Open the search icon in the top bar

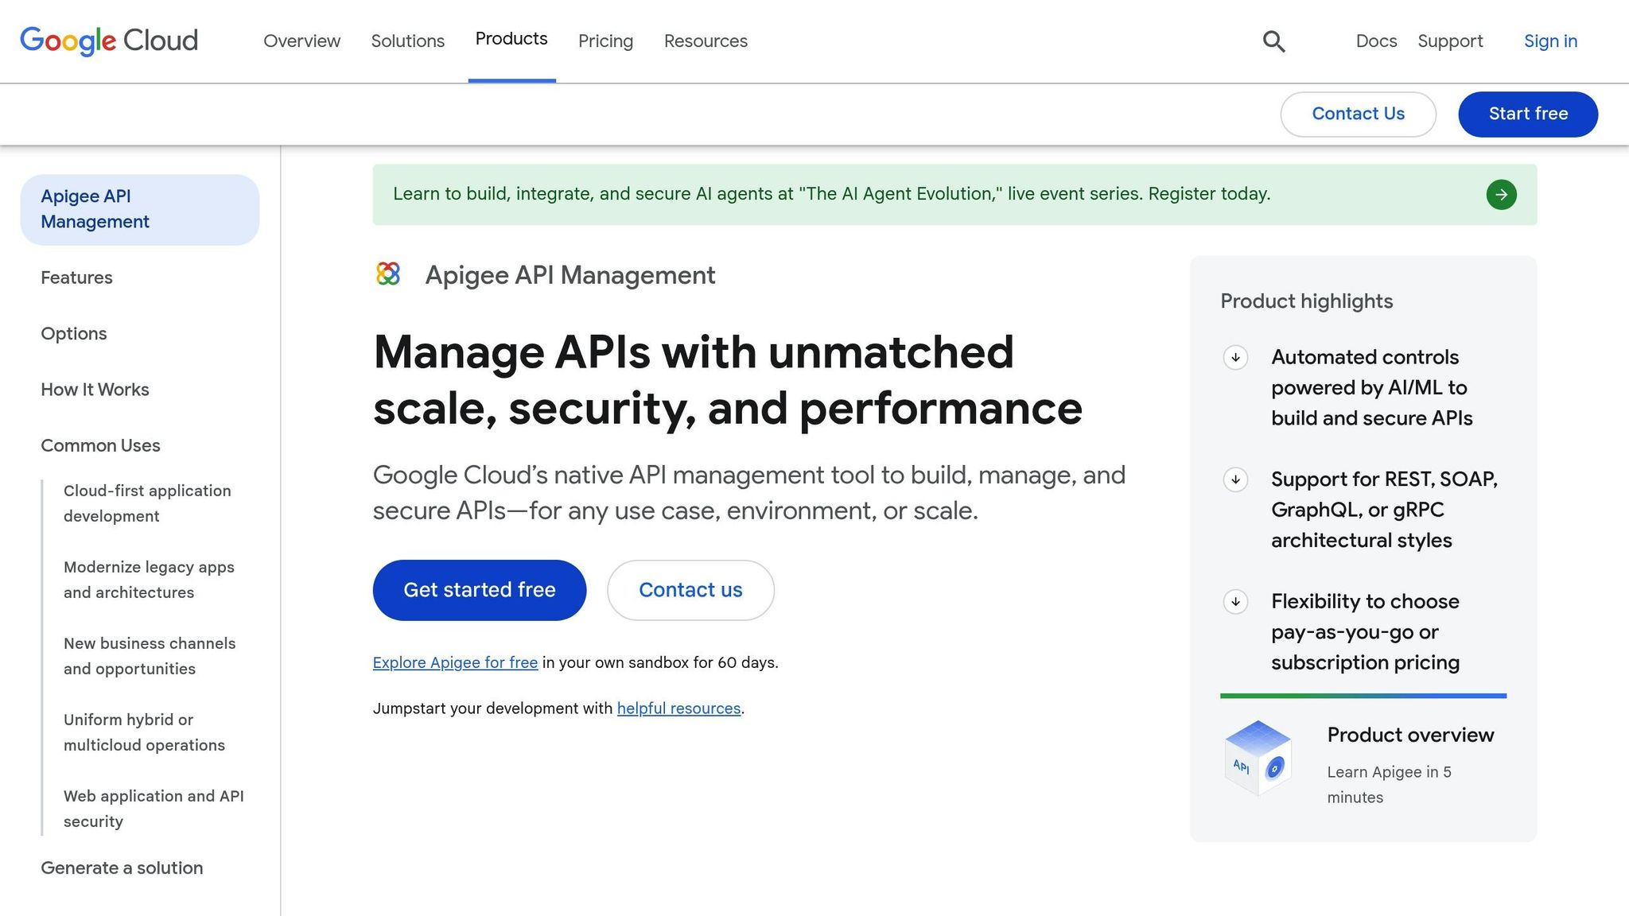tap(1273, 41)
